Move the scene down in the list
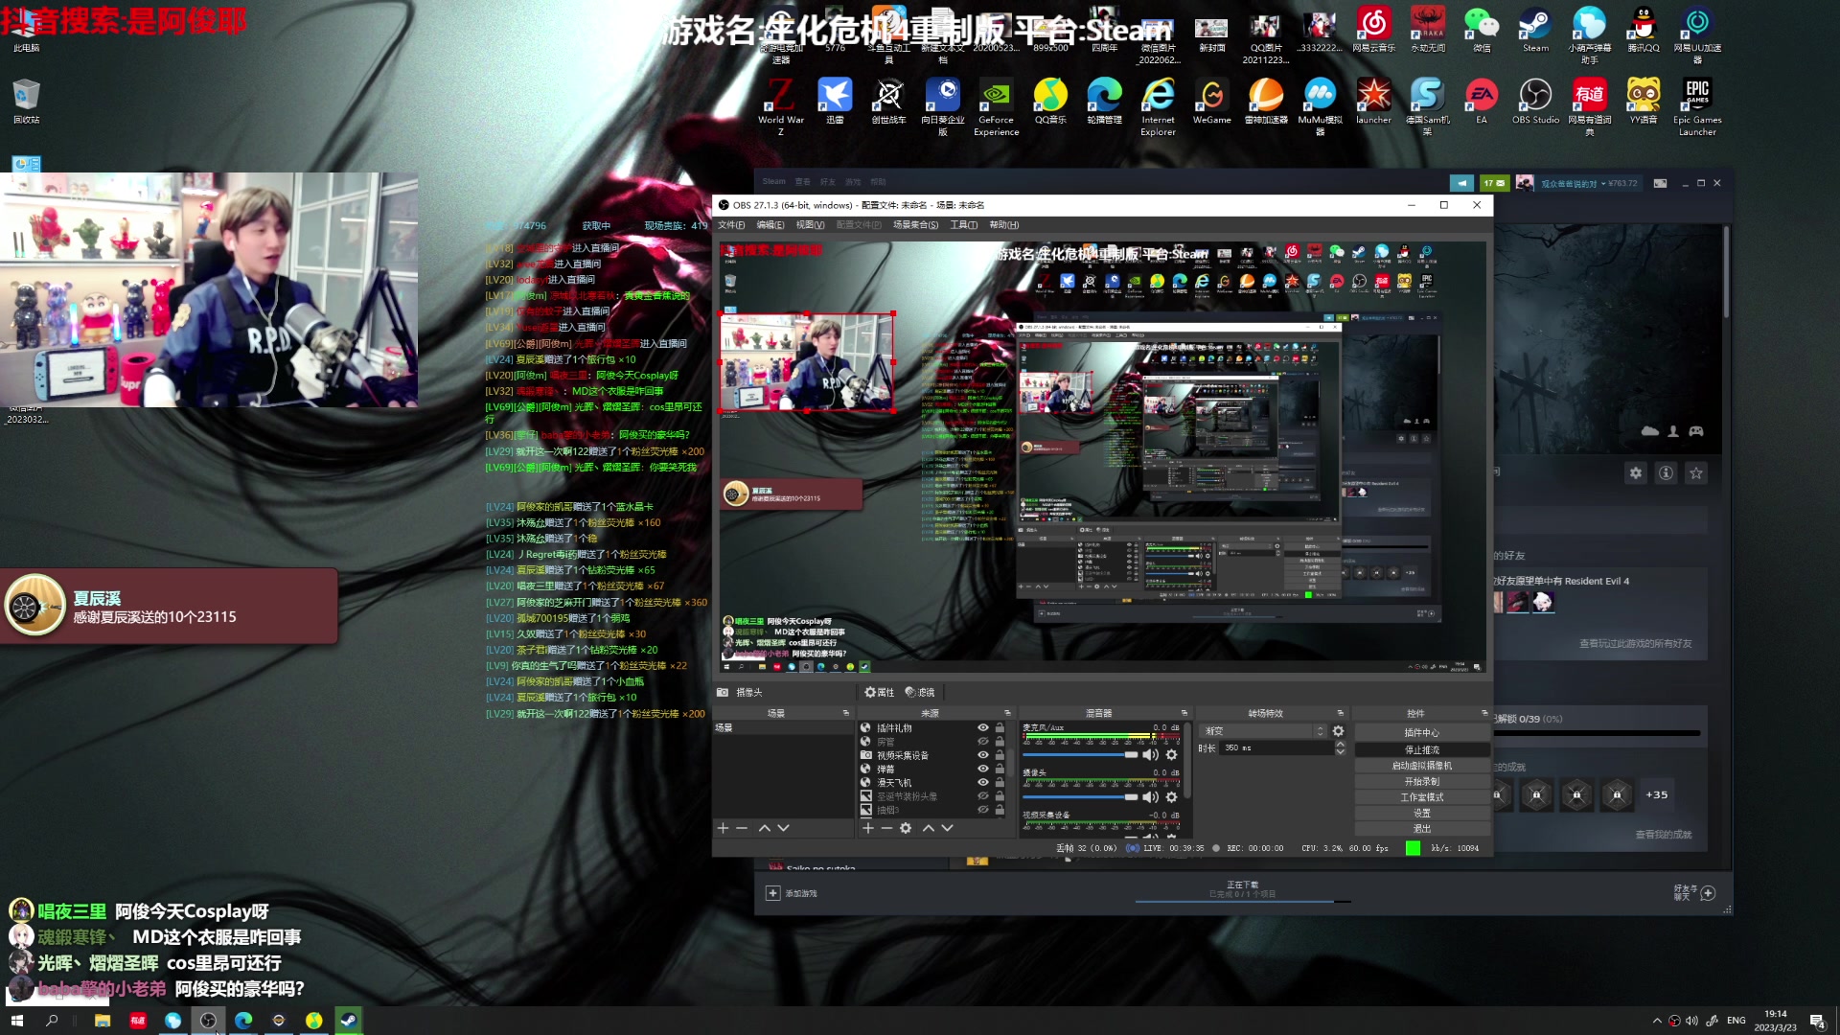The height and width of the screenshot is (1035, 1840). pyautogui.click(x=784, y=828)
